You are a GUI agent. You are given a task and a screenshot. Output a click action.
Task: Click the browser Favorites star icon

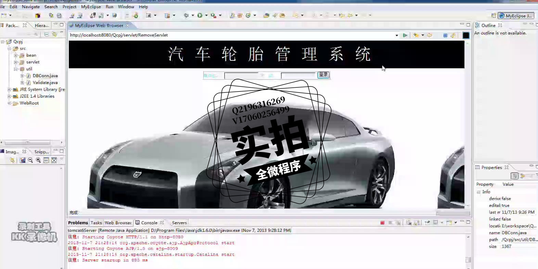pyautogui.click(x=416, y=35)
